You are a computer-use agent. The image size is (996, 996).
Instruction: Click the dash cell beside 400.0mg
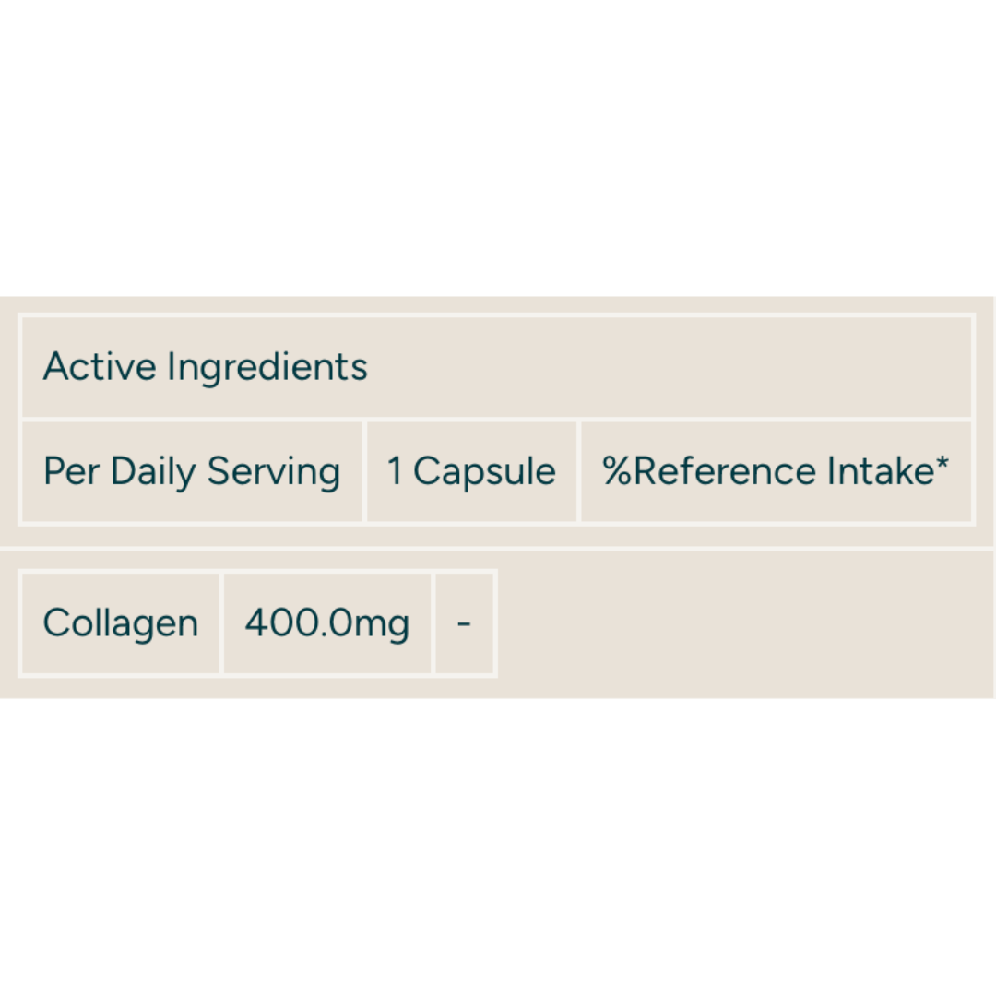[x=464, y=623]
